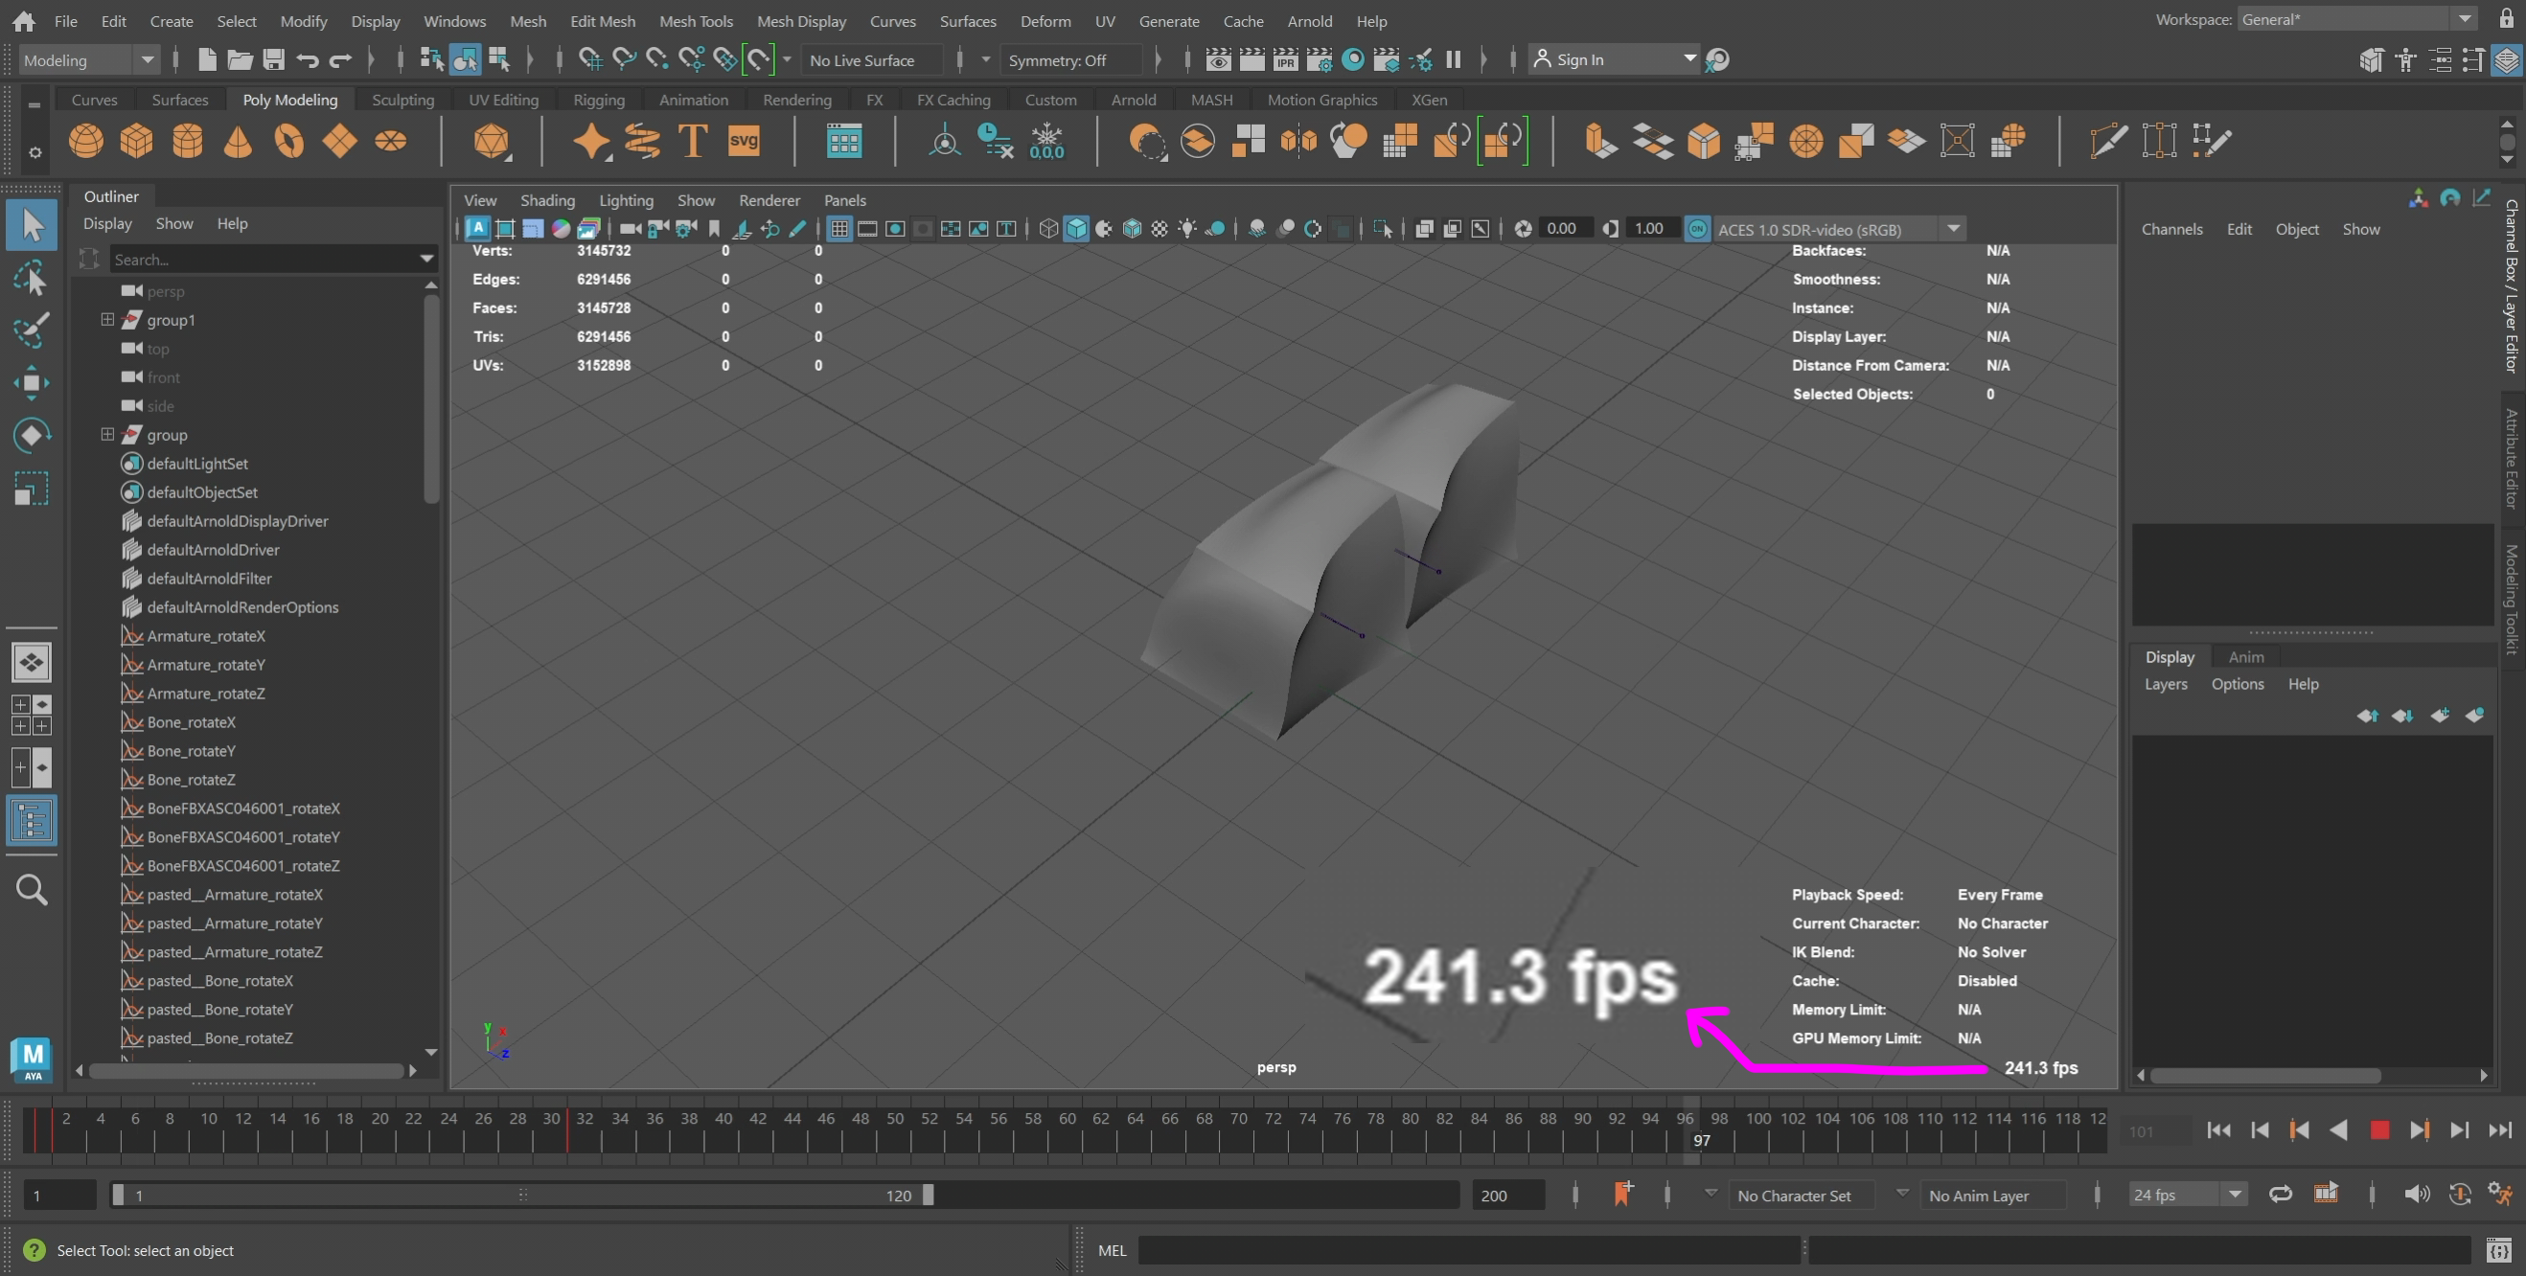This screenshot has height=1276, width=2526.
Task: Expand the group1 node in Outliner
Action: click(107, 320)
